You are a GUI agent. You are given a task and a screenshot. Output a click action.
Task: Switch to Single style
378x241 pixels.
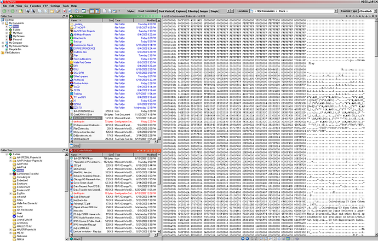[214, 11]
